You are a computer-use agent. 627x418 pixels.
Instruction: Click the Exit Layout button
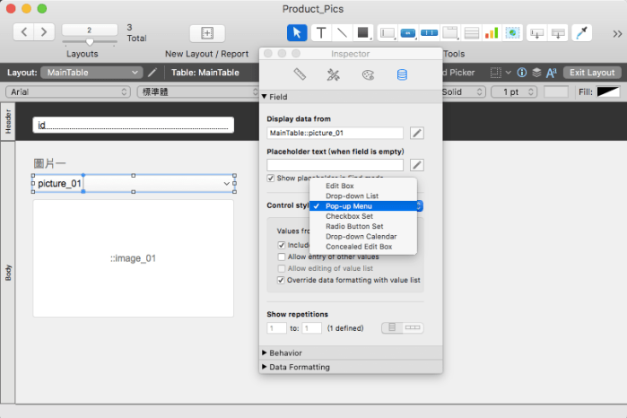[592, 73]
